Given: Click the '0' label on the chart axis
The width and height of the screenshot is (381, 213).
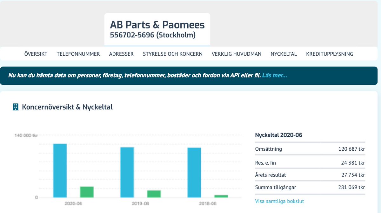Looking at the screenshot, I should pos(36,197).
